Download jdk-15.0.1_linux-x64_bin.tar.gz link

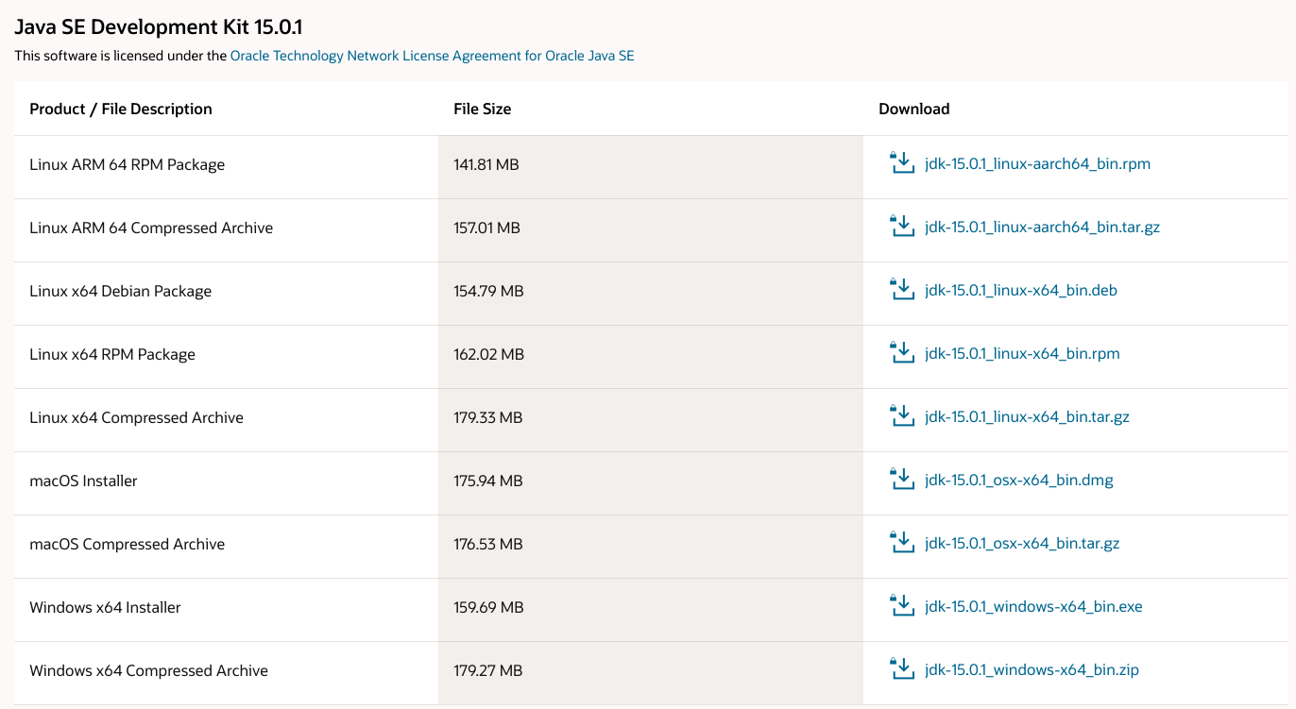[x=1028, y=417]
